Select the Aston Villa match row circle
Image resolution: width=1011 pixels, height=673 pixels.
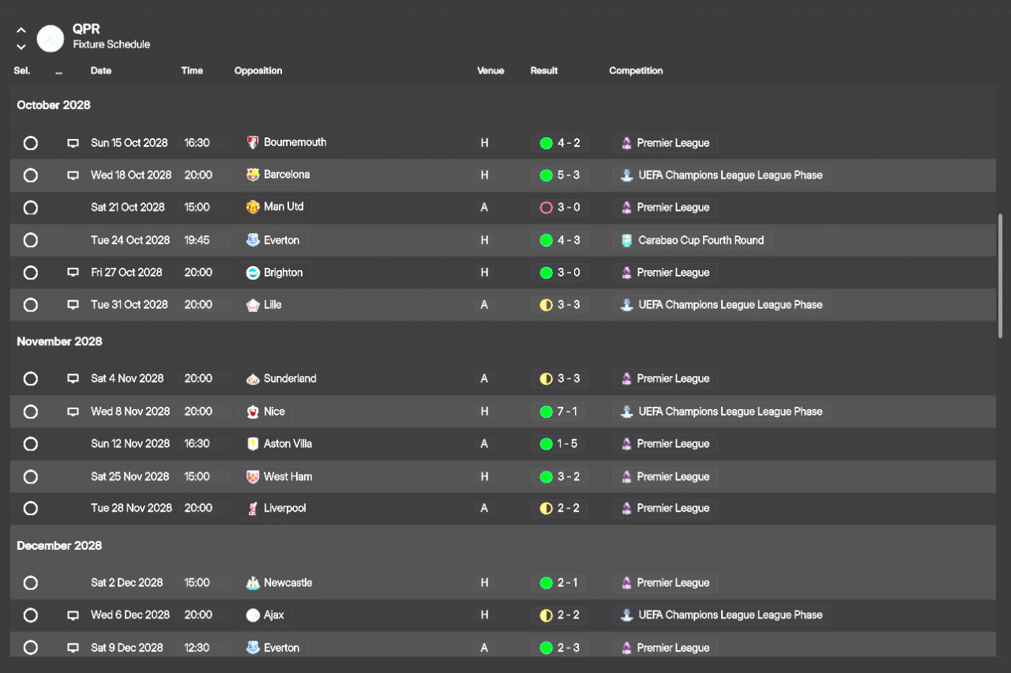click(31, 444)
